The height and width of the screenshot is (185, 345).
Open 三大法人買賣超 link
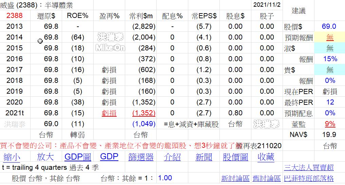pos(309,167)
